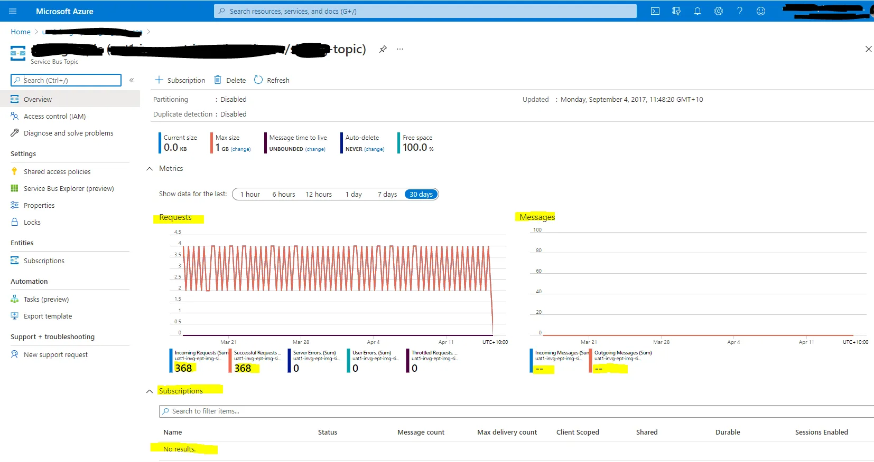Viewport: 874px width, 462px height.
Task: Show metrics for the last 1 hour
Action: (250, 194)
